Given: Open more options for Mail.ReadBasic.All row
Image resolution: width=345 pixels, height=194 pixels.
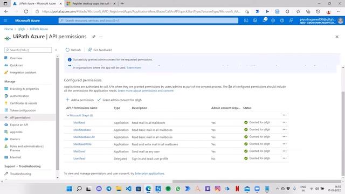Looking at the screenshot, I should (285, 136).
